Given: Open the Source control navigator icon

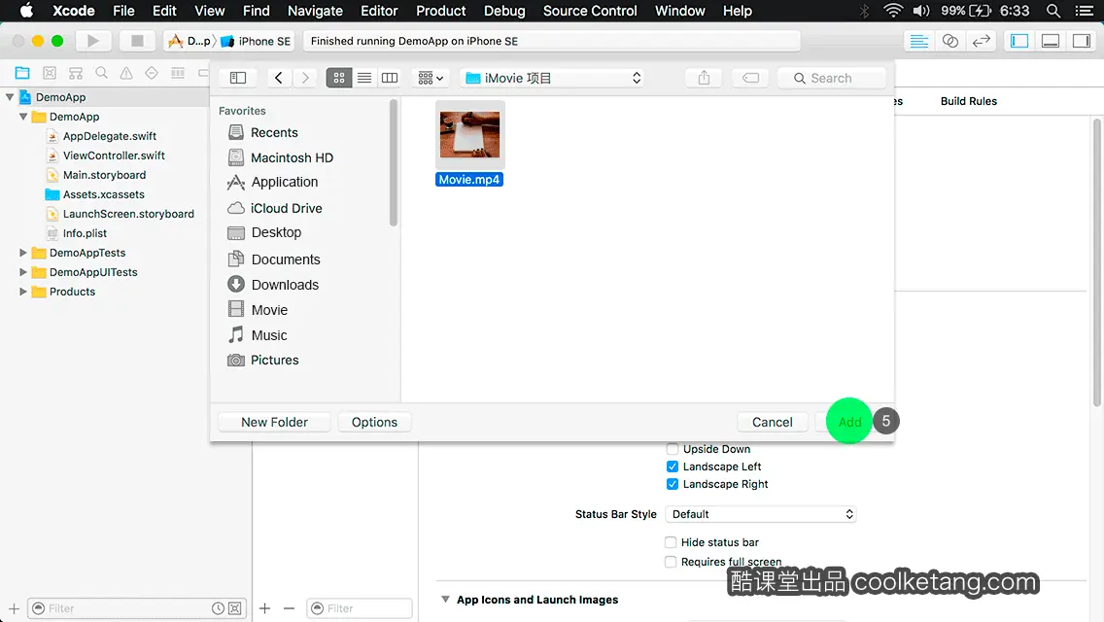Looking at the screenshot, I should [50, 73].
